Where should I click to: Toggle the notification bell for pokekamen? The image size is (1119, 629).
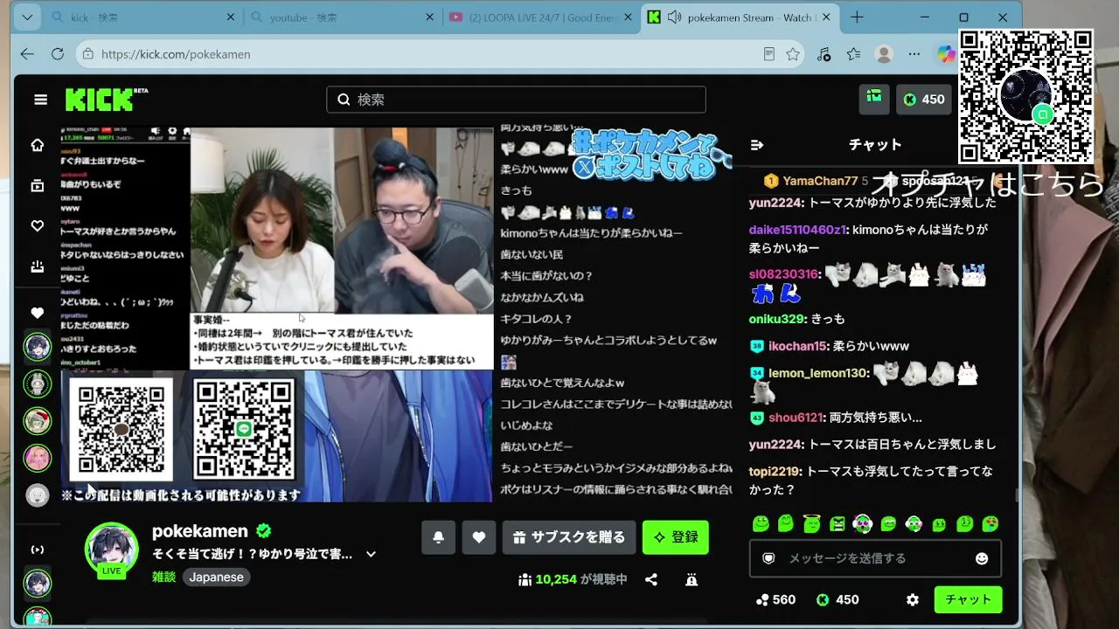click(438, 537)
